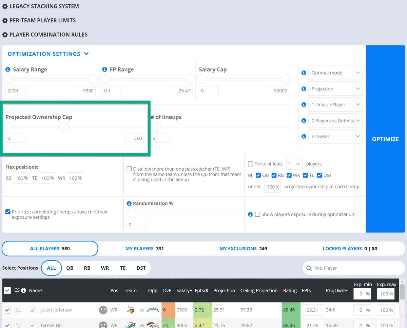
Task: Uncheck the DST position checkbox
Action: click(319, 175)
